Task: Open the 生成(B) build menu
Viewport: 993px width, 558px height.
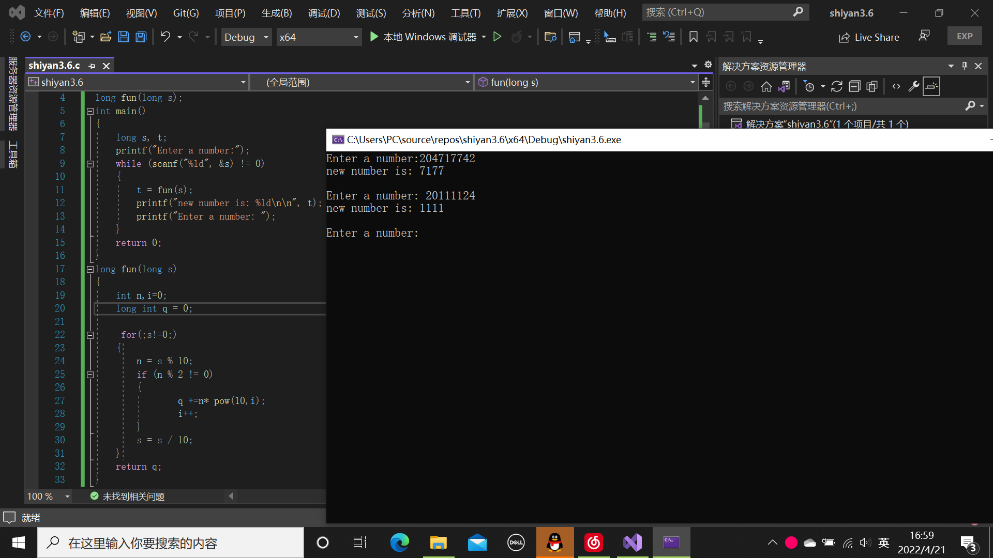Action: (277, 13)
